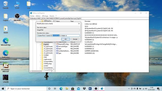The image size is (162, 91).
Task: Expand the ConsentUxUserSvc tree node
Action: 40,68
